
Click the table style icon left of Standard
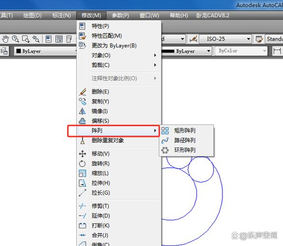pos(259,39)
